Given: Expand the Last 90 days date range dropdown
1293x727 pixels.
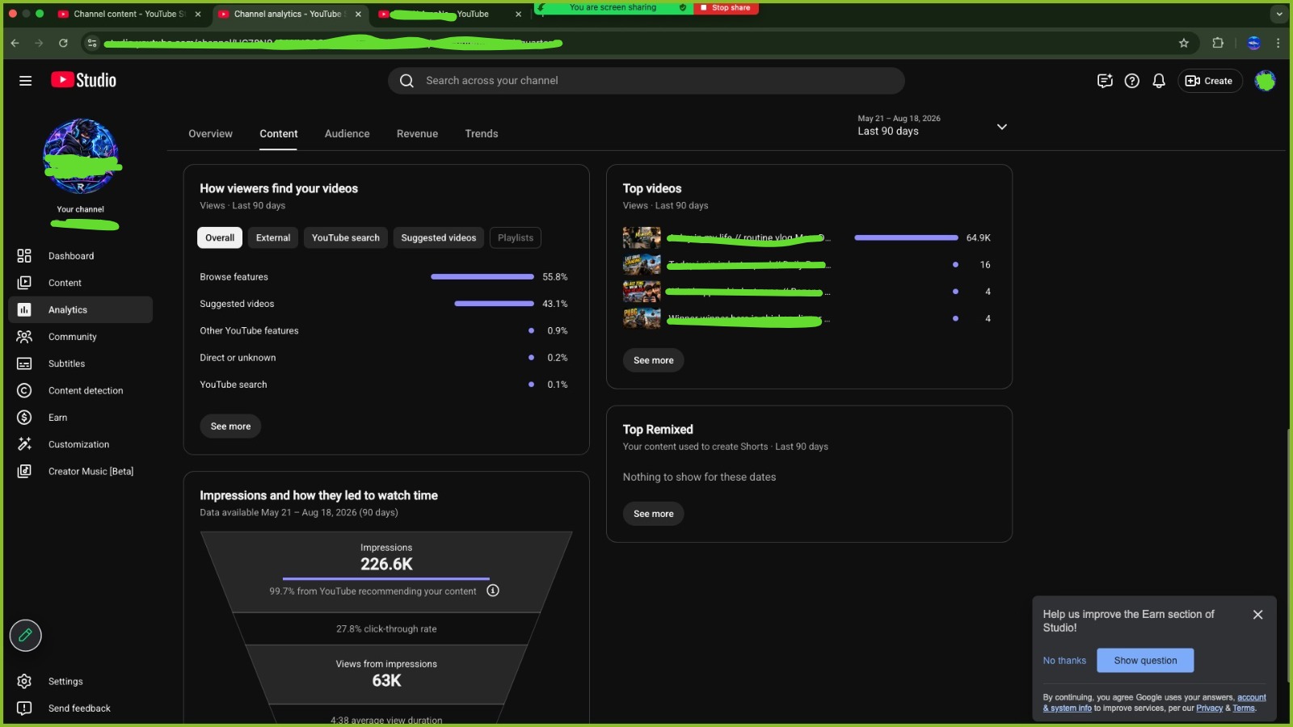Looking at the screenshot, I should click(x=932, y=126).
